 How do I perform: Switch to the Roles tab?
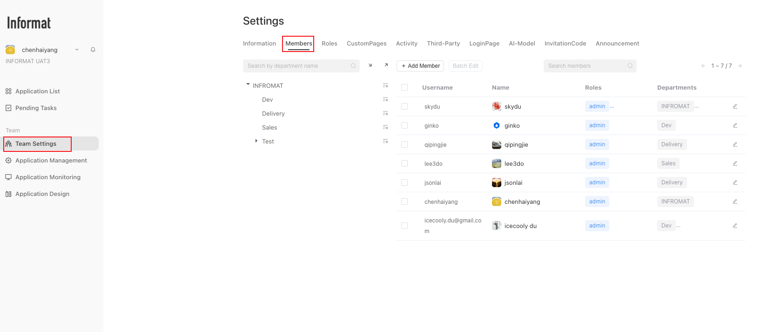pyautogui.click(x=329, y=44)
